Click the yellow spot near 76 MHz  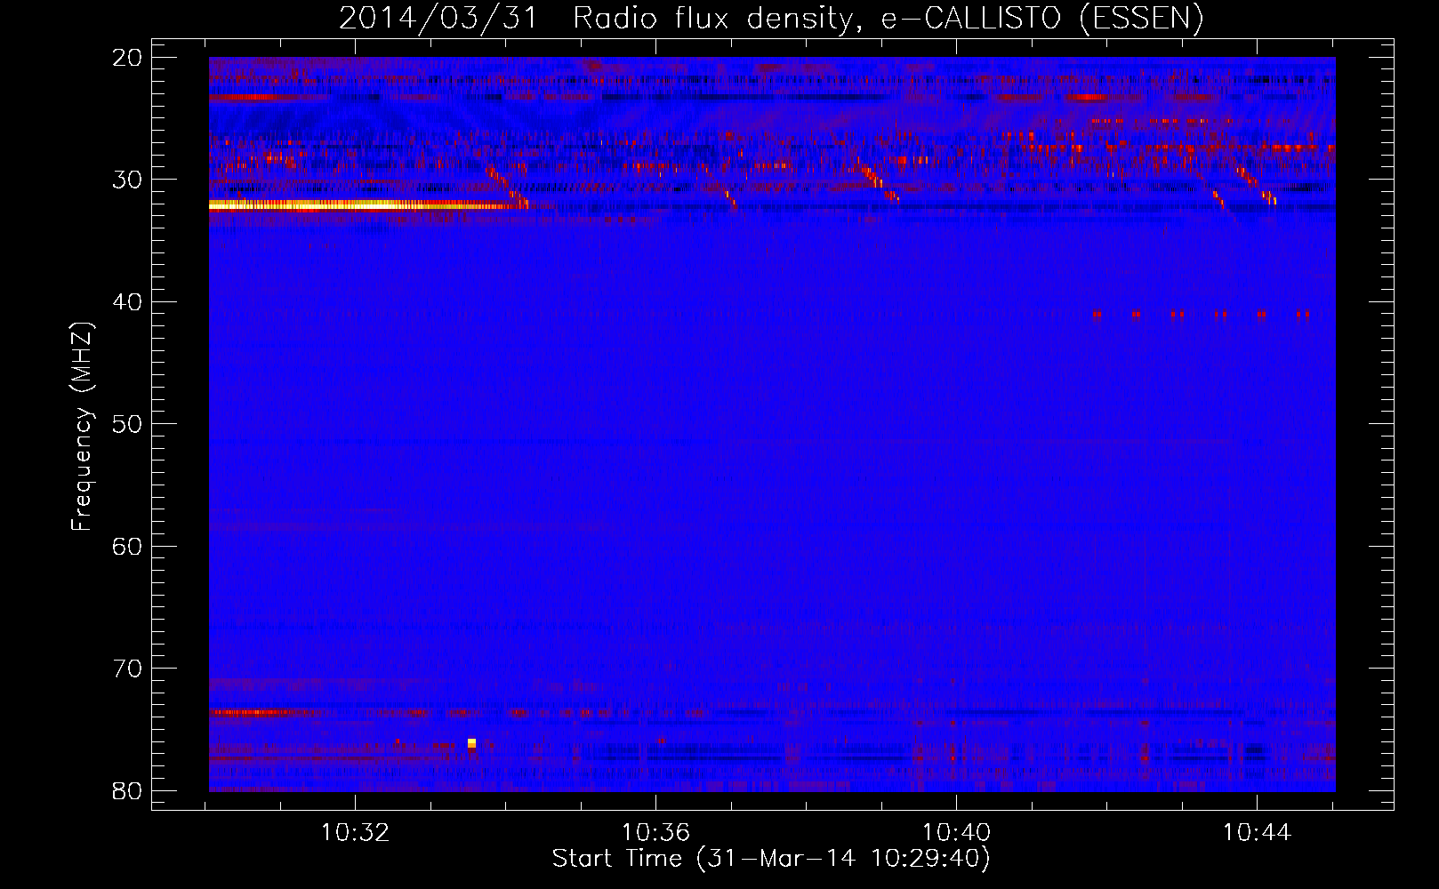(471, 743)
